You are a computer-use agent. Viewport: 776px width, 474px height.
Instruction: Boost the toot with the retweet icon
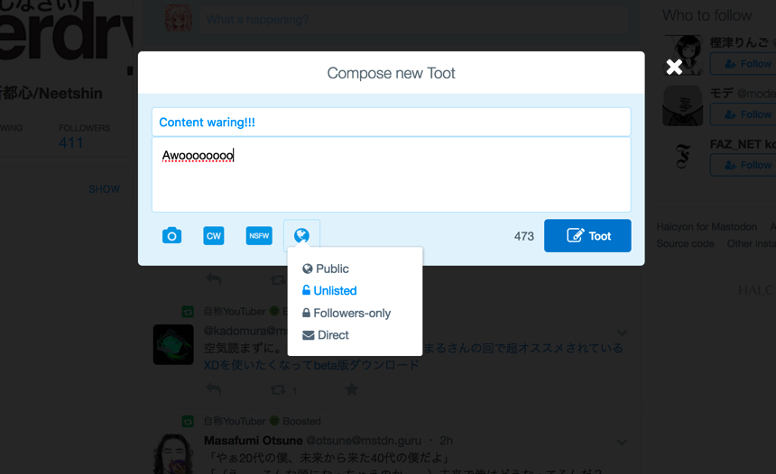tap(281, 389)
